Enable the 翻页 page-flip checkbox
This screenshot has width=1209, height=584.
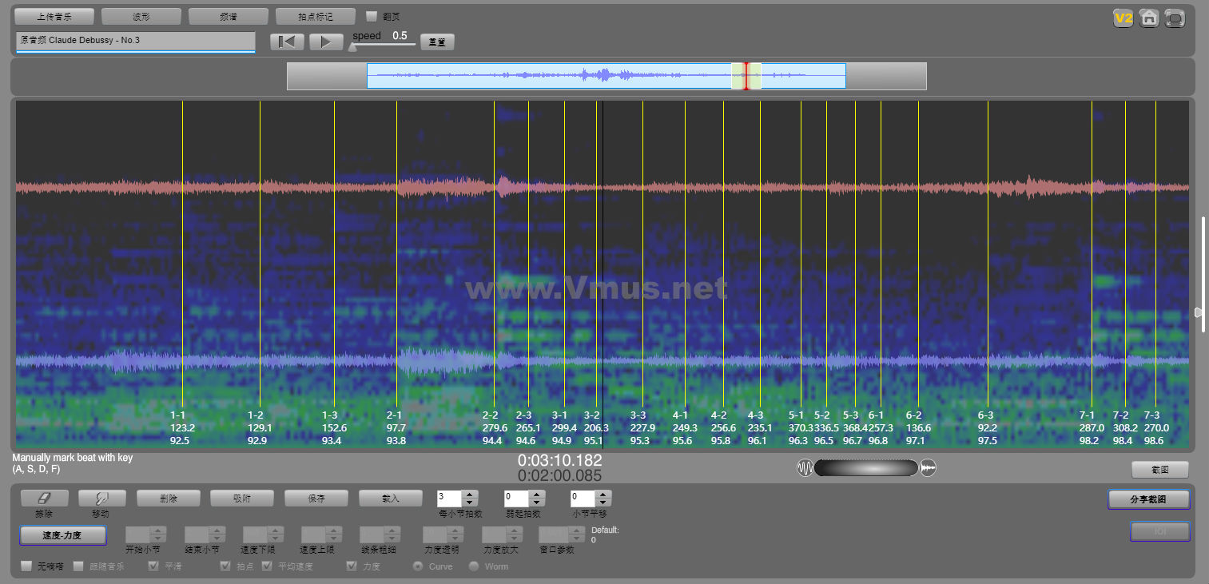pos(372,16)
